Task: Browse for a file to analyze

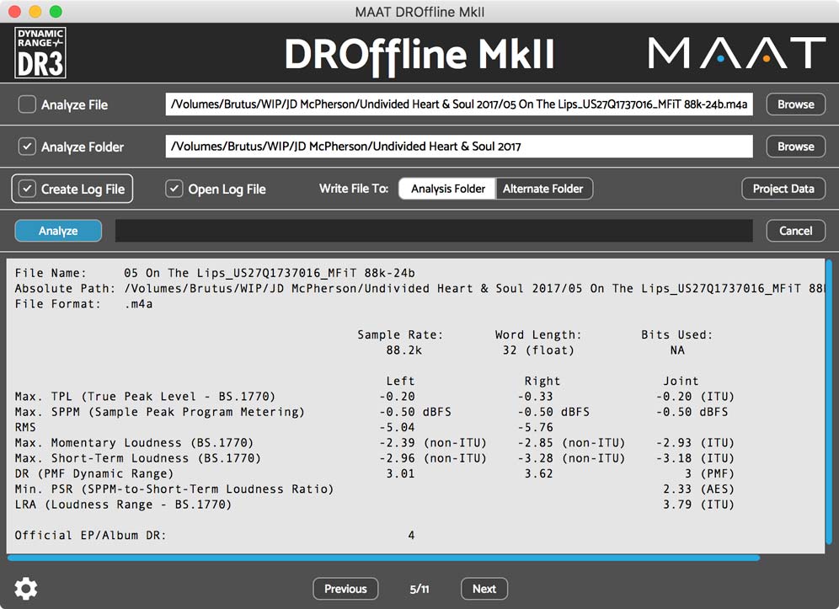Action: [x=796, y=104]
